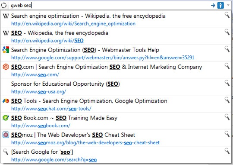The height and width of the screenshot is (165, 233).
Task: Open 'Search Engine Optimization (SEO) - Webmaster Tools Help'
Action: 85,50
